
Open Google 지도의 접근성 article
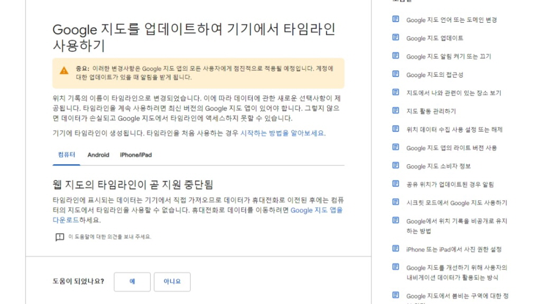click(x=435, y=75)
